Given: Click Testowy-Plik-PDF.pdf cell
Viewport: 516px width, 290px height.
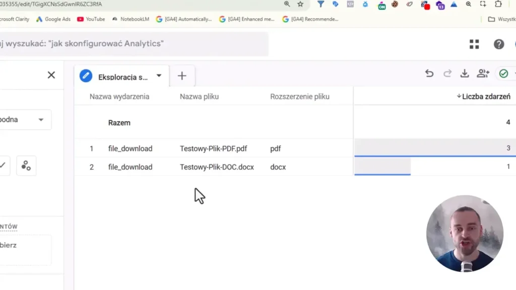Looking at the screenshot, I should [x=213, y=149].
